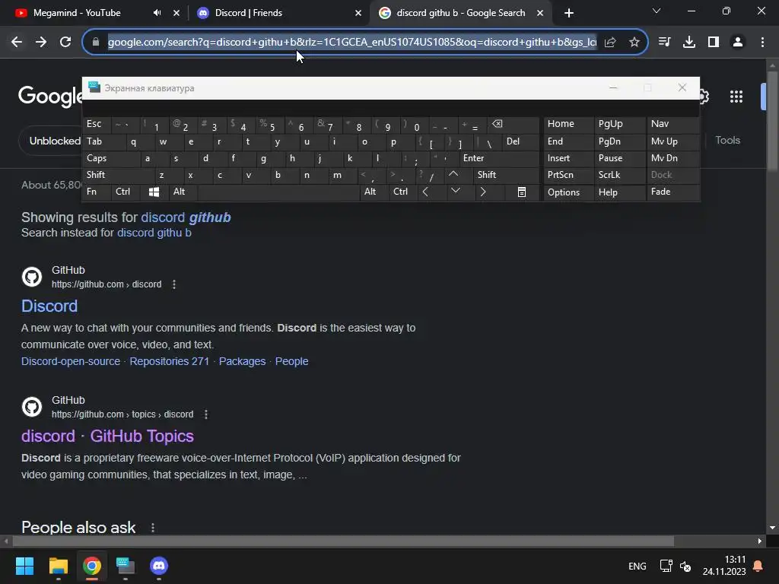Click the Windows logo key on on-screen keyboard

(x=154, y=192)
